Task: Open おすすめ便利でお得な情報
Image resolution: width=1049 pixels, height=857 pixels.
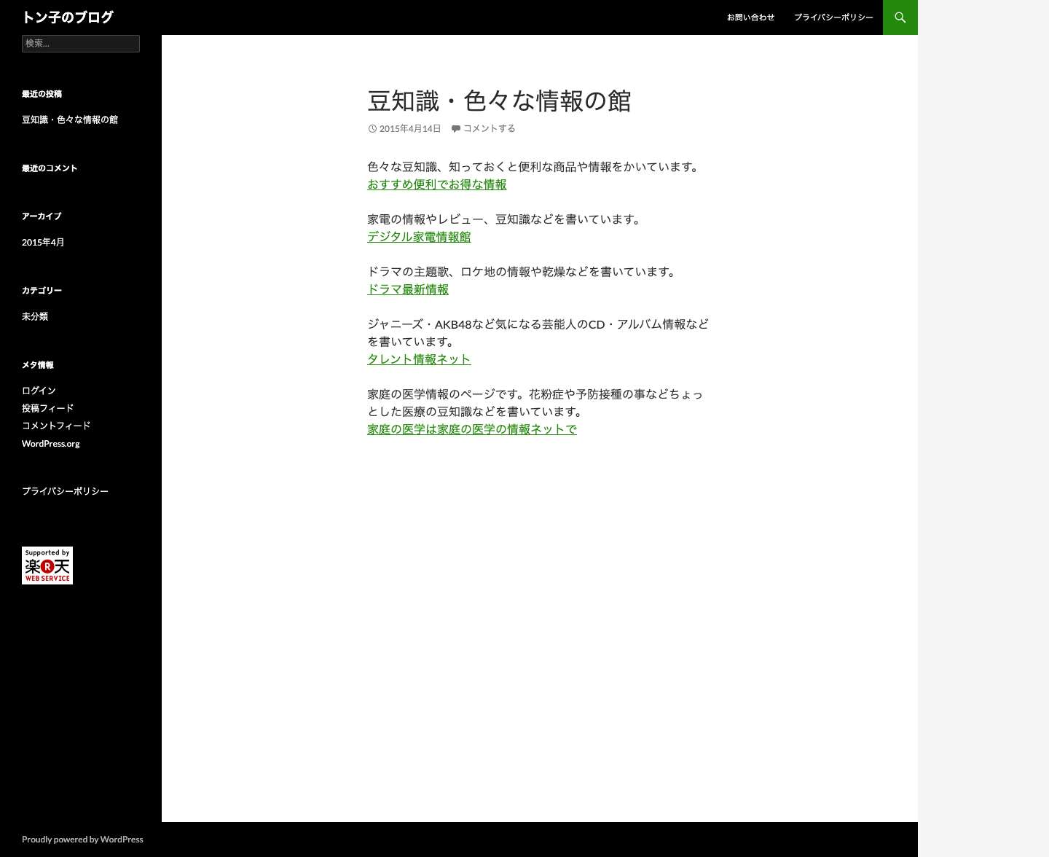Action: click(436, 184)
